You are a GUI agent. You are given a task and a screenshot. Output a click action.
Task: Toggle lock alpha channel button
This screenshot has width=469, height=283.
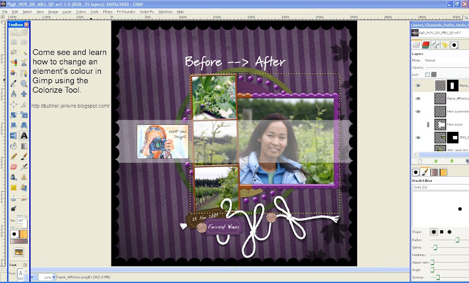click(x=434, y=74)
